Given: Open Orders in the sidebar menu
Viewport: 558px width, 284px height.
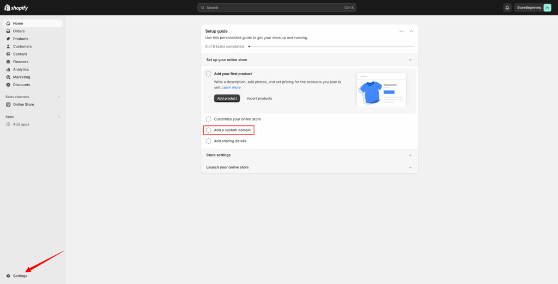Looking at the screenshot, I should pos(19,31).
